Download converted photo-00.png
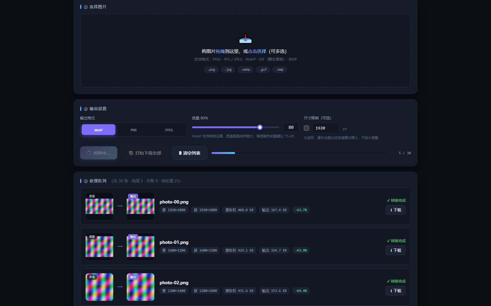 396,210
